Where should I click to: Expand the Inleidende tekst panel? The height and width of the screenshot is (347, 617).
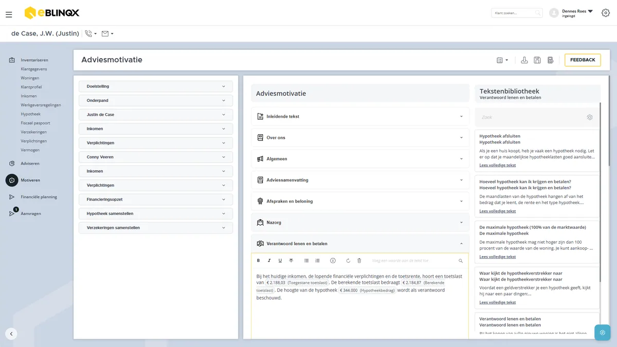point(360,117)
